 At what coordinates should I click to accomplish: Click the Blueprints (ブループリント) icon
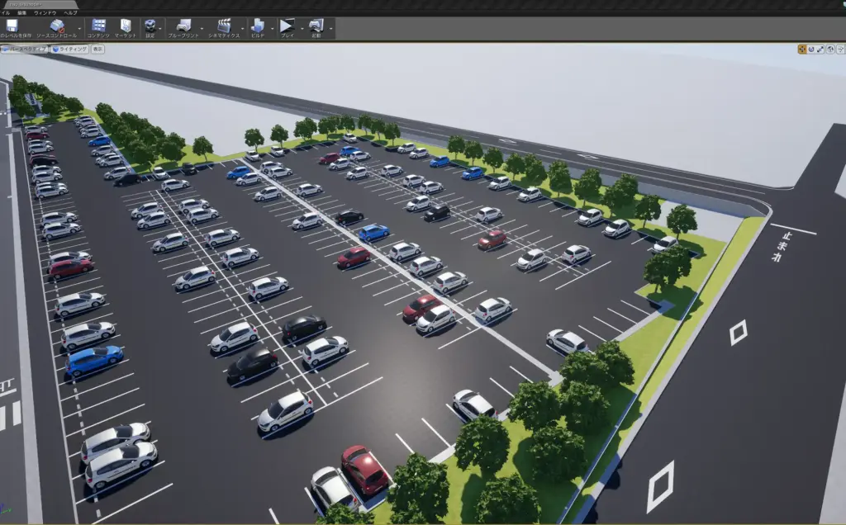point(183,27)
